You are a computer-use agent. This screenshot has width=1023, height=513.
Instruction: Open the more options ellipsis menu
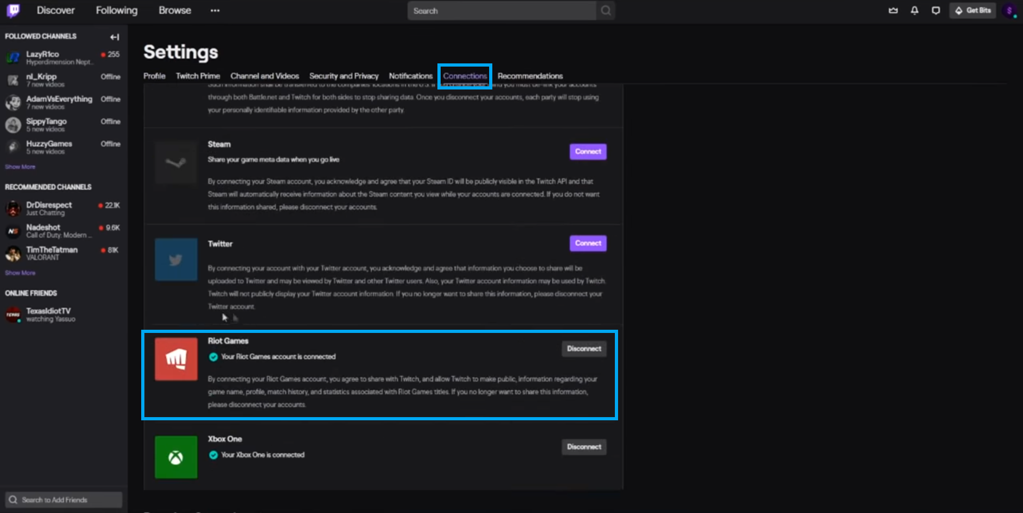click(215, 10)
